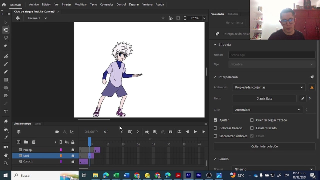Delete layer with timeline trash icon

click(33, 142)
